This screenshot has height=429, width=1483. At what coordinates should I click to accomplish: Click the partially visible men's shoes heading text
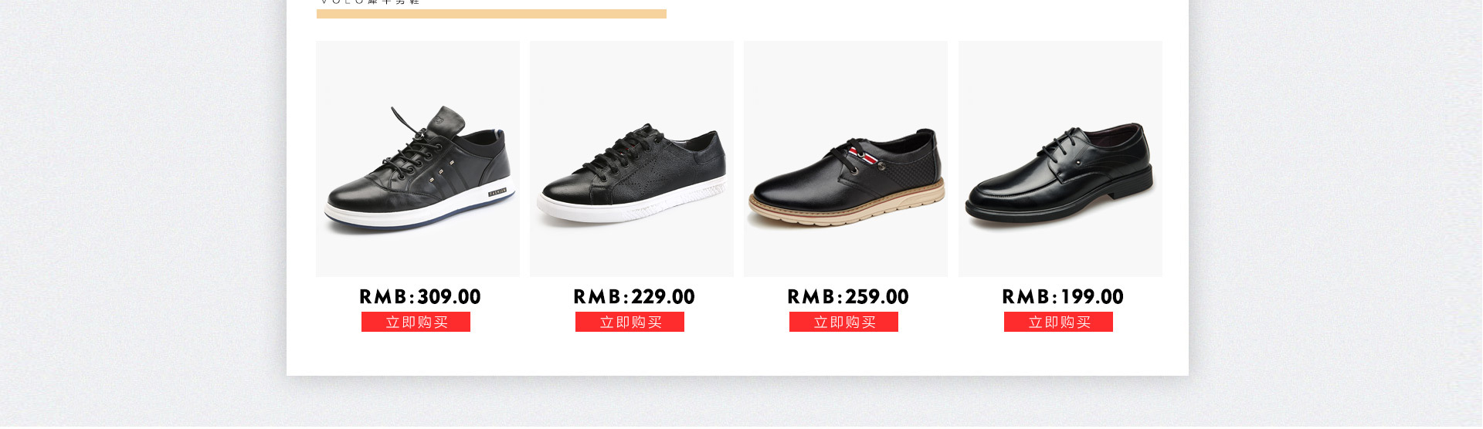(x=370, y=2)
